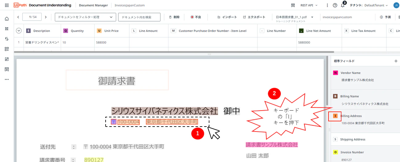Open the JS user avatar
This screenshot has width=400, height=162.
[396, 5]
